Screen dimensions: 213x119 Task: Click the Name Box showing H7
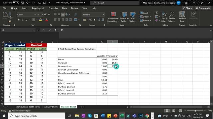[18, 30]
